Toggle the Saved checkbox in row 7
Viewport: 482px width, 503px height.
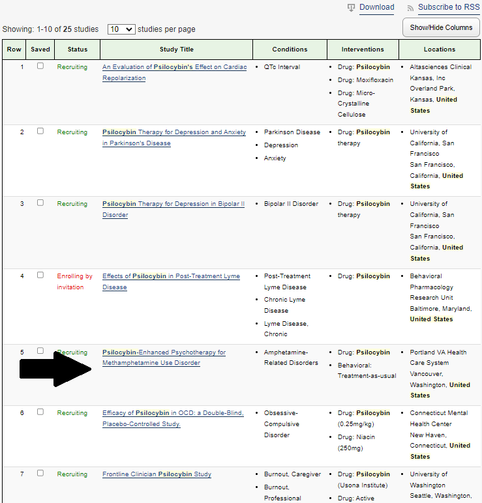[x=40, y=473]
